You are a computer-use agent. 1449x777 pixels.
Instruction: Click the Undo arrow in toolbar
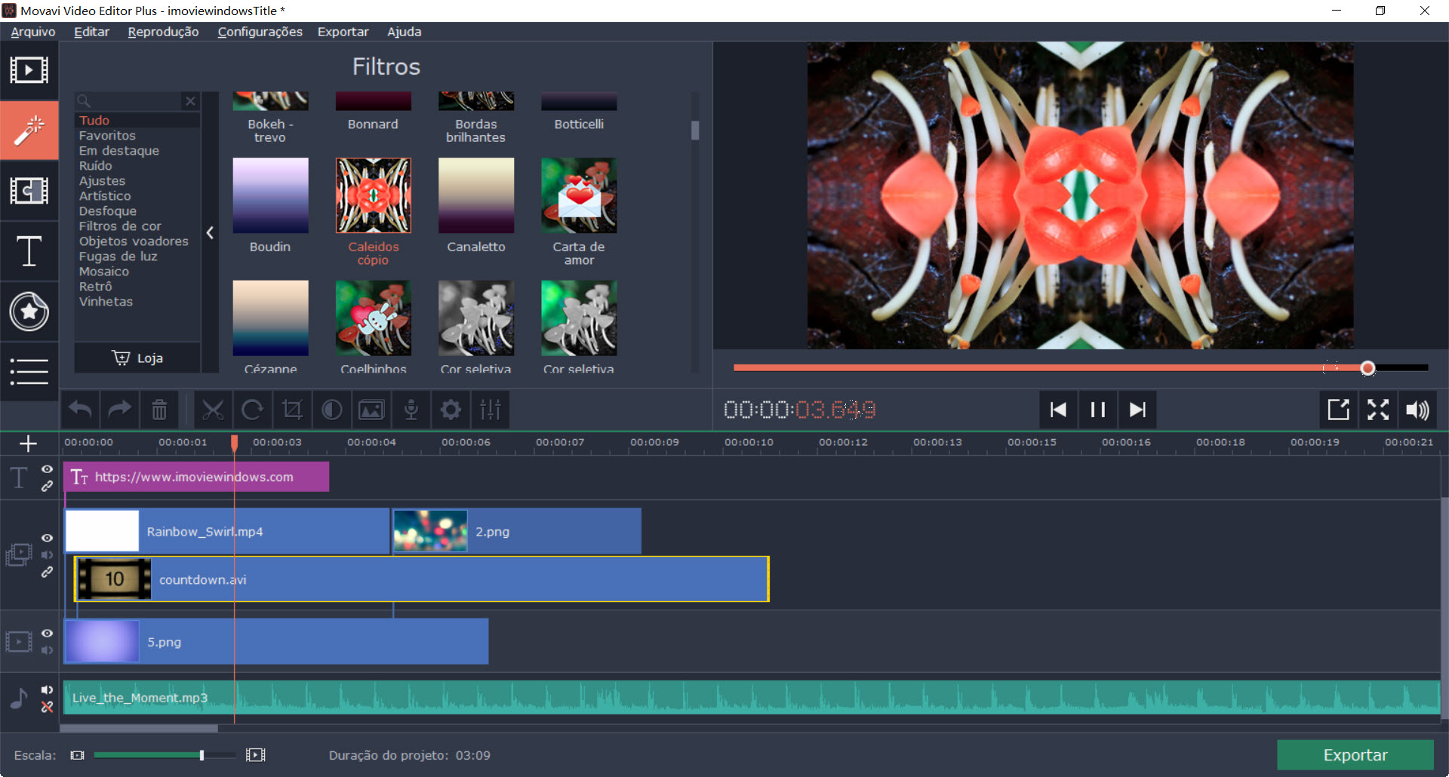[x=80, y=410]
